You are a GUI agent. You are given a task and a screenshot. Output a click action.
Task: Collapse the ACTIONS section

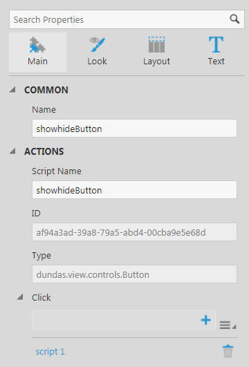[12, 151]
